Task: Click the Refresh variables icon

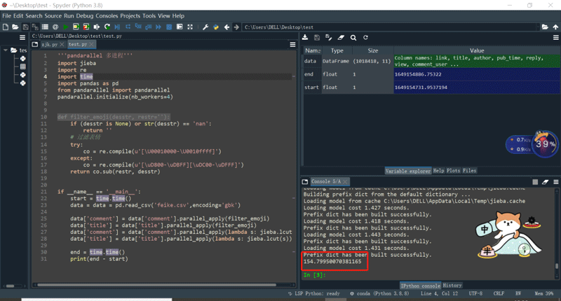Action: tap(365, 38)
